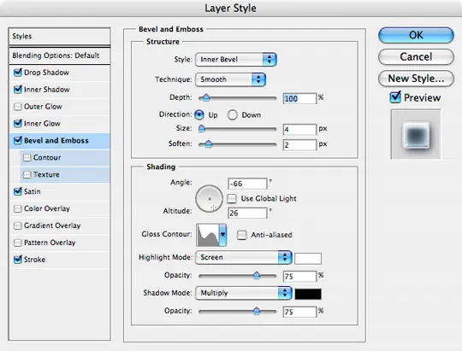Open the Style dropdown showing Inner Bevel
Screen dimensions: 462x351
coord(236,60)
